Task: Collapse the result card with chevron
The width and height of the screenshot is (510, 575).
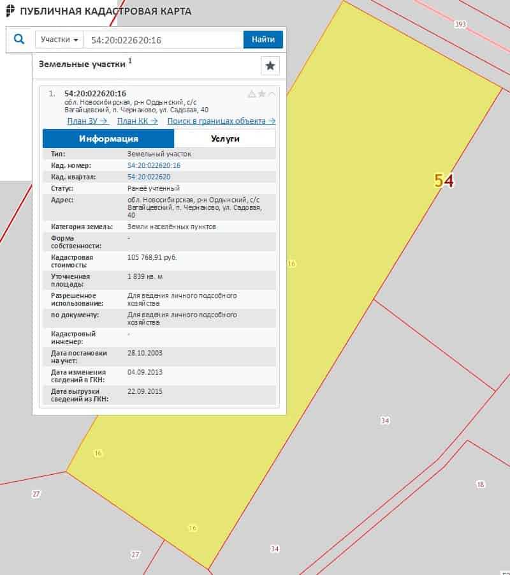Action: pos(272,94)
